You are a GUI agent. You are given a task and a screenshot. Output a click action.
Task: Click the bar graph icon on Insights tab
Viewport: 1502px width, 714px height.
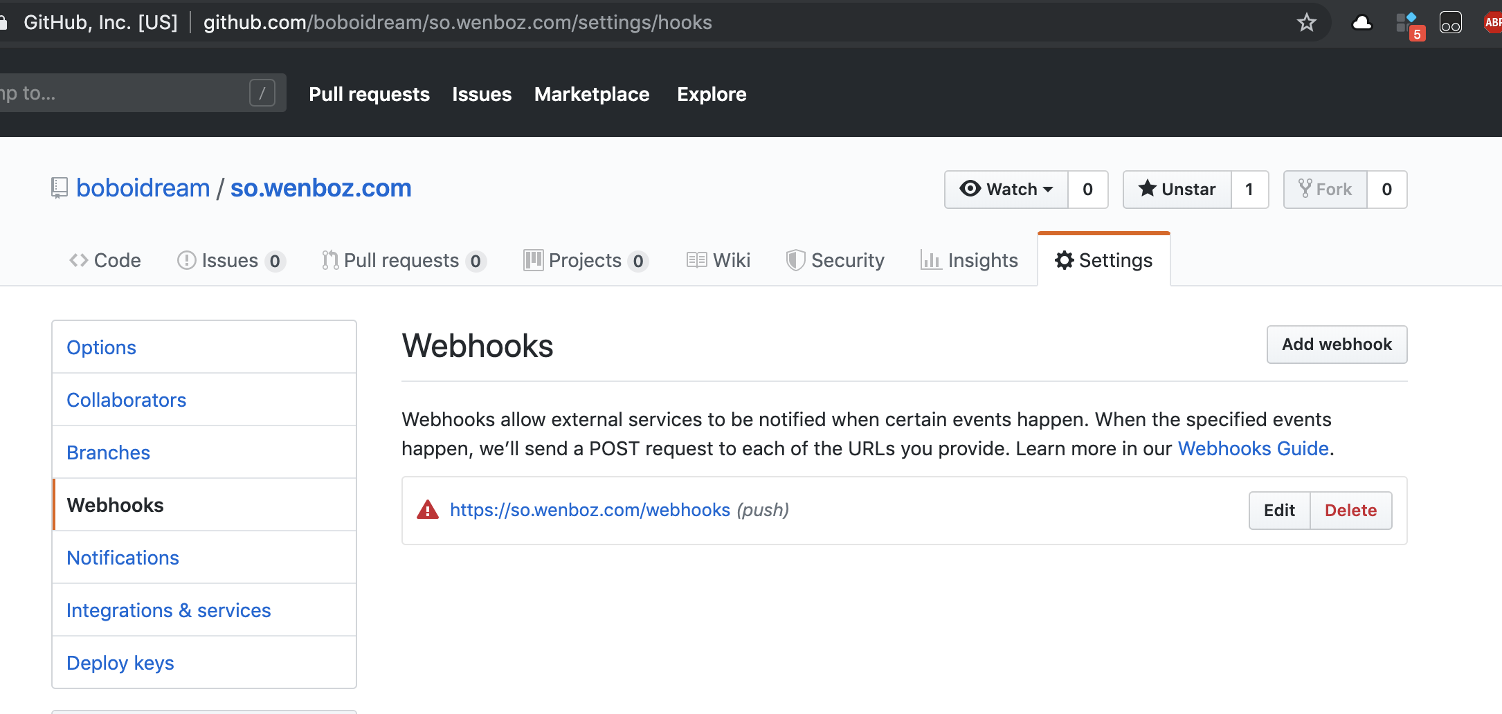coord(931,260)
